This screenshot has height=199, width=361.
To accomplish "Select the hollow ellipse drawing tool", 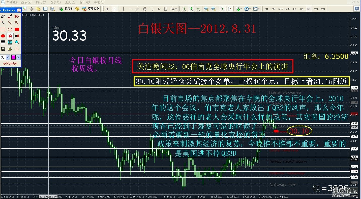I will pyautogui.click(x=10, y=29).
